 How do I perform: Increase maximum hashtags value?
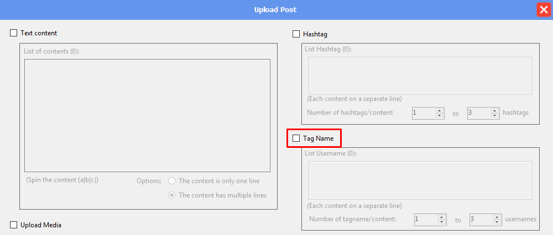[495, 110]
